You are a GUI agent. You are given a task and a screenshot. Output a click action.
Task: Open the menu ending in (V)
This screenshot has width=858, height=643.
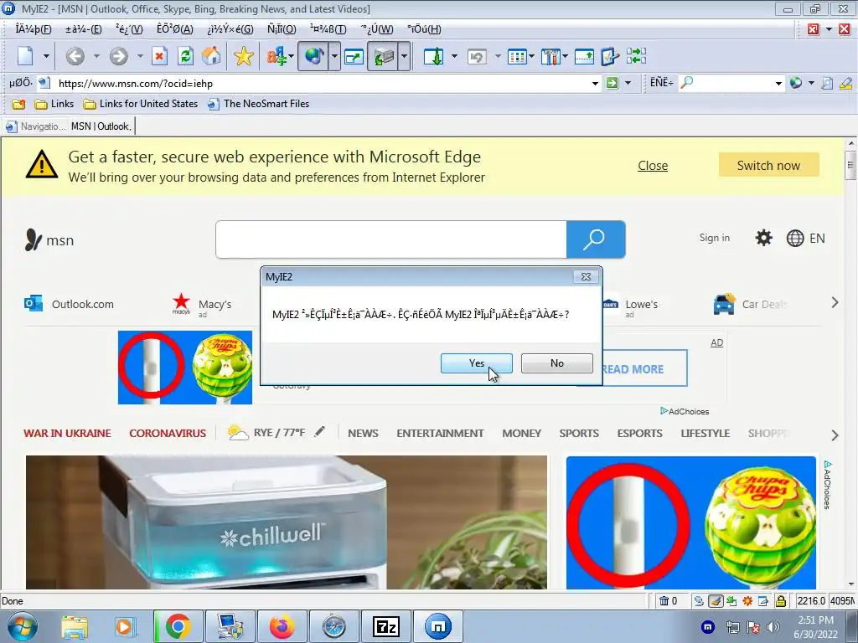[x=130, y=29]
